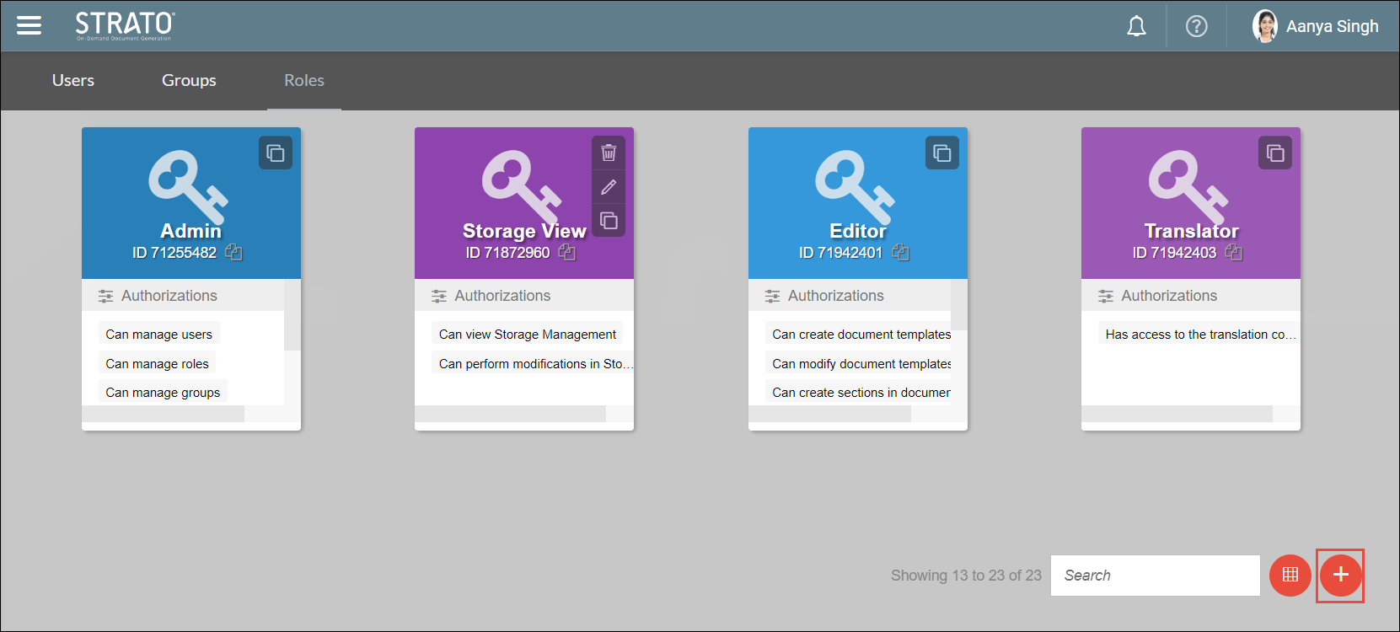Copy the Editor role ID
Image resolution: width=1400 pixels, height=632 pixels.
click(x=900, y=253)
